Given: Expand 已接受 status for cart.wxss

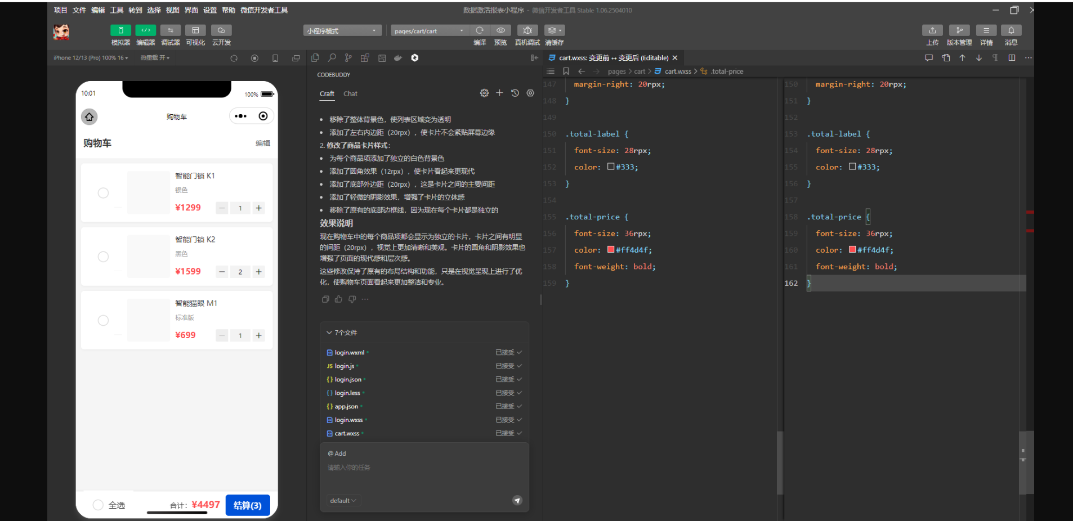Looking at the screenshot, I should tap(508, 433).
